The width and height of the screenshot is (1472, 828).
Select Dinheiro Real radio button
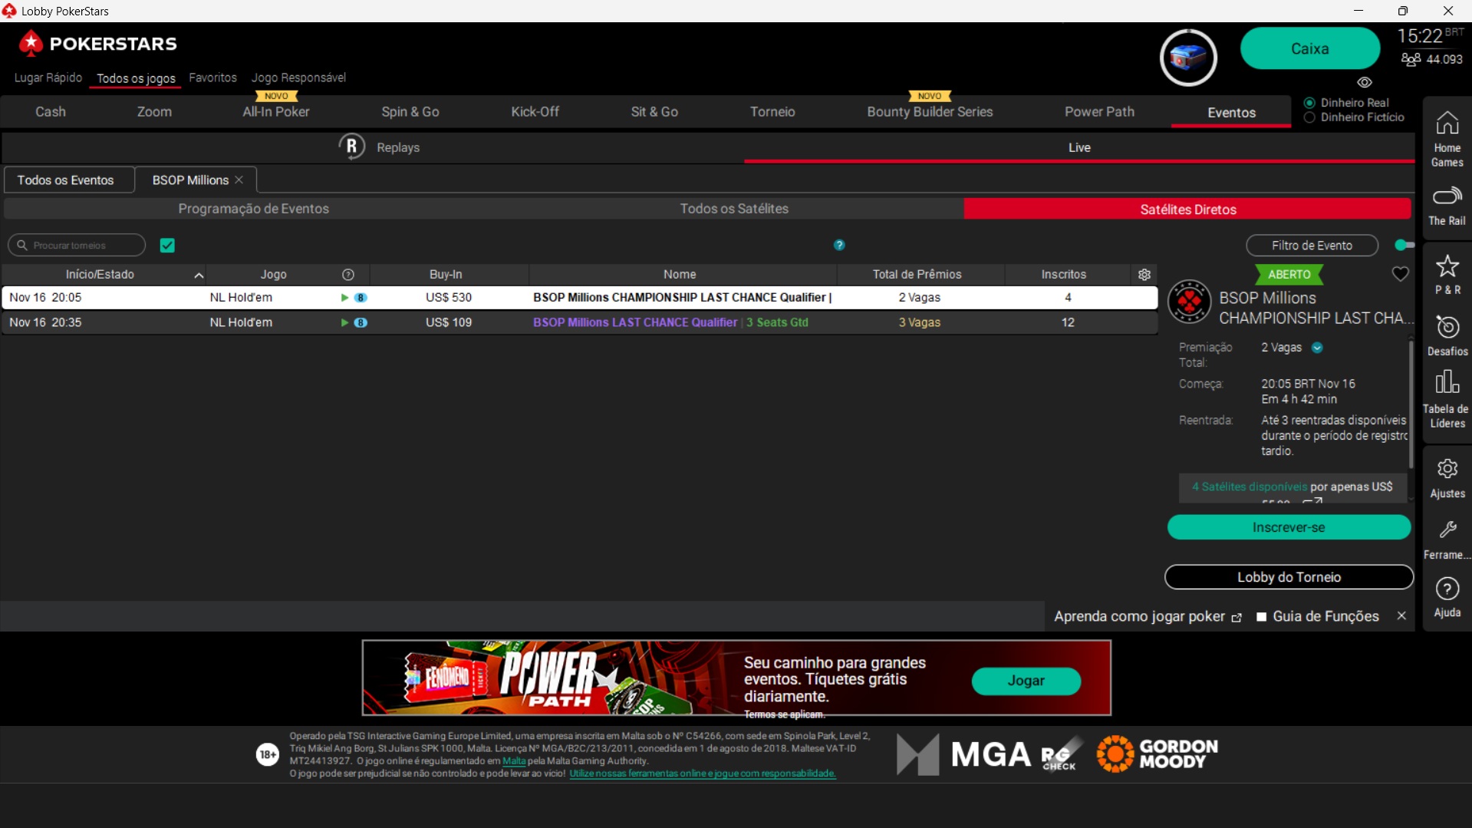1309,103
